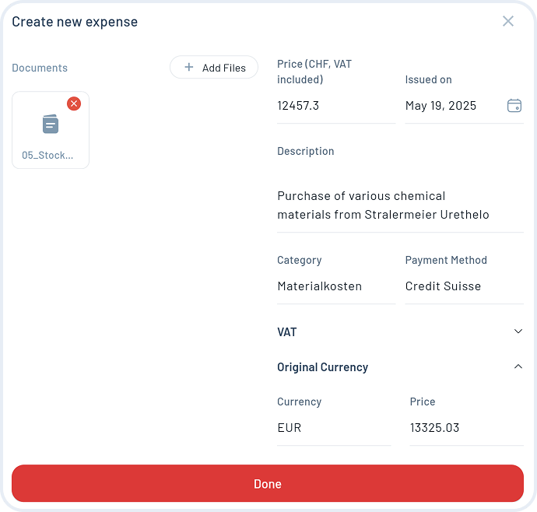
Task: Open the Currency dropdown showing EUR
Action: click(x=333, y=427)
